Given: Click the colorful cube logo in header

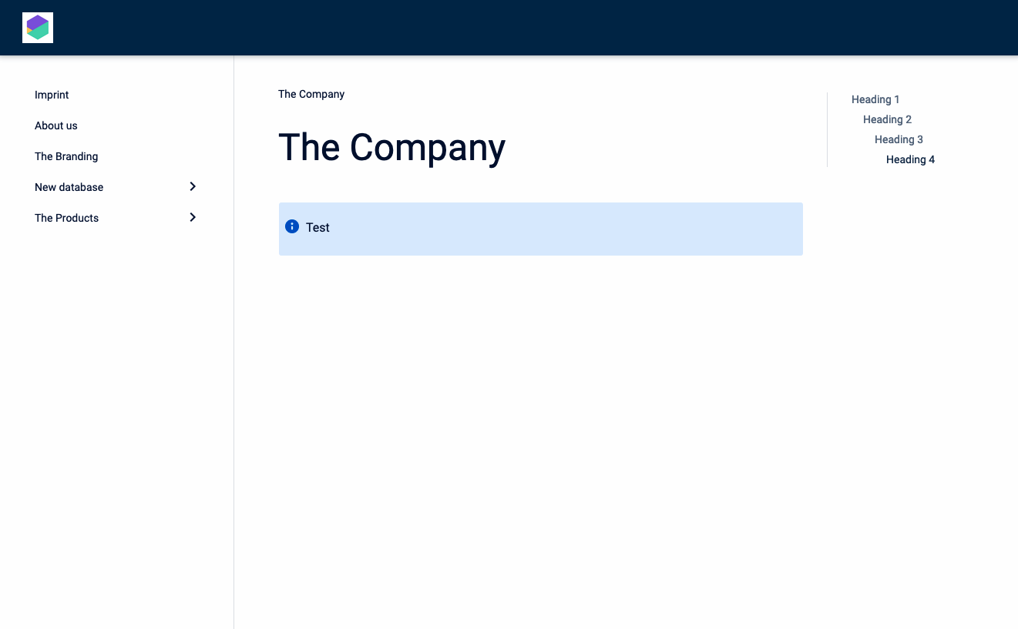Looking at the screenshot, I should coord(38,28).
